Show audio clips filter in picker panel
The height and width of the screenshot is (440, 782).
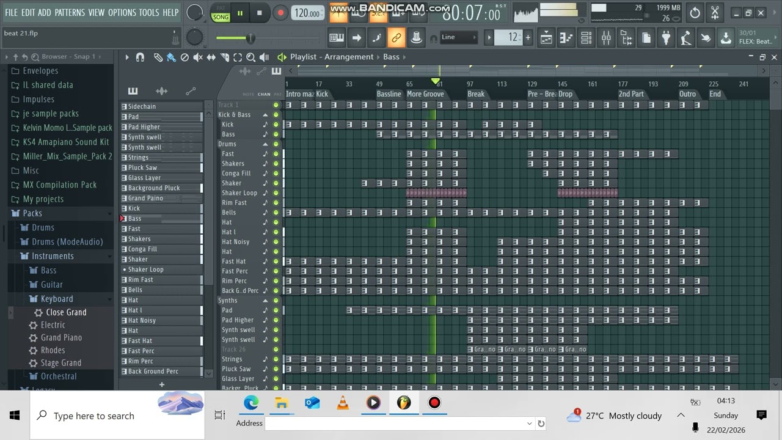[162, 91]
